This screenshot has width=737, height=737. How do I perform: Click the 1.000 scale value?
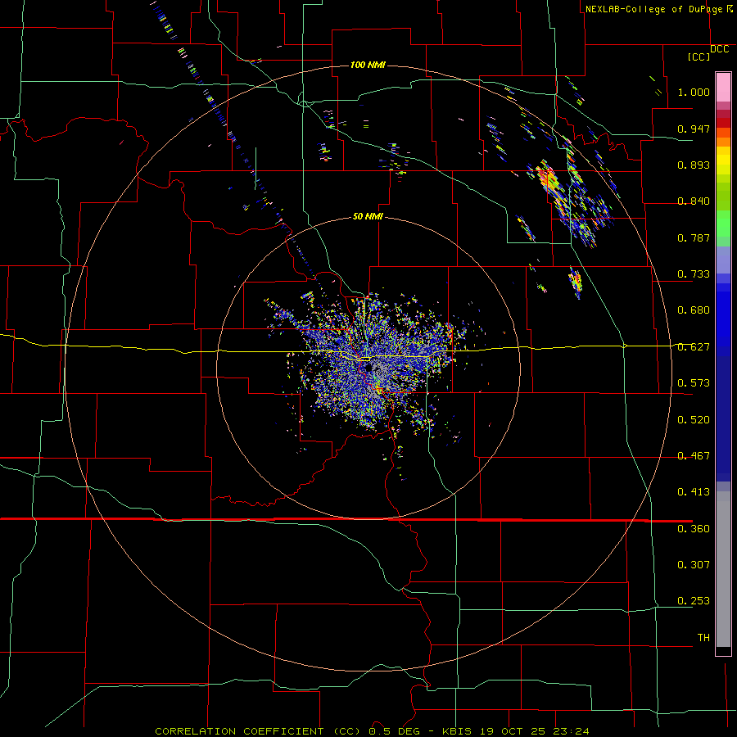tap(694, 92)
